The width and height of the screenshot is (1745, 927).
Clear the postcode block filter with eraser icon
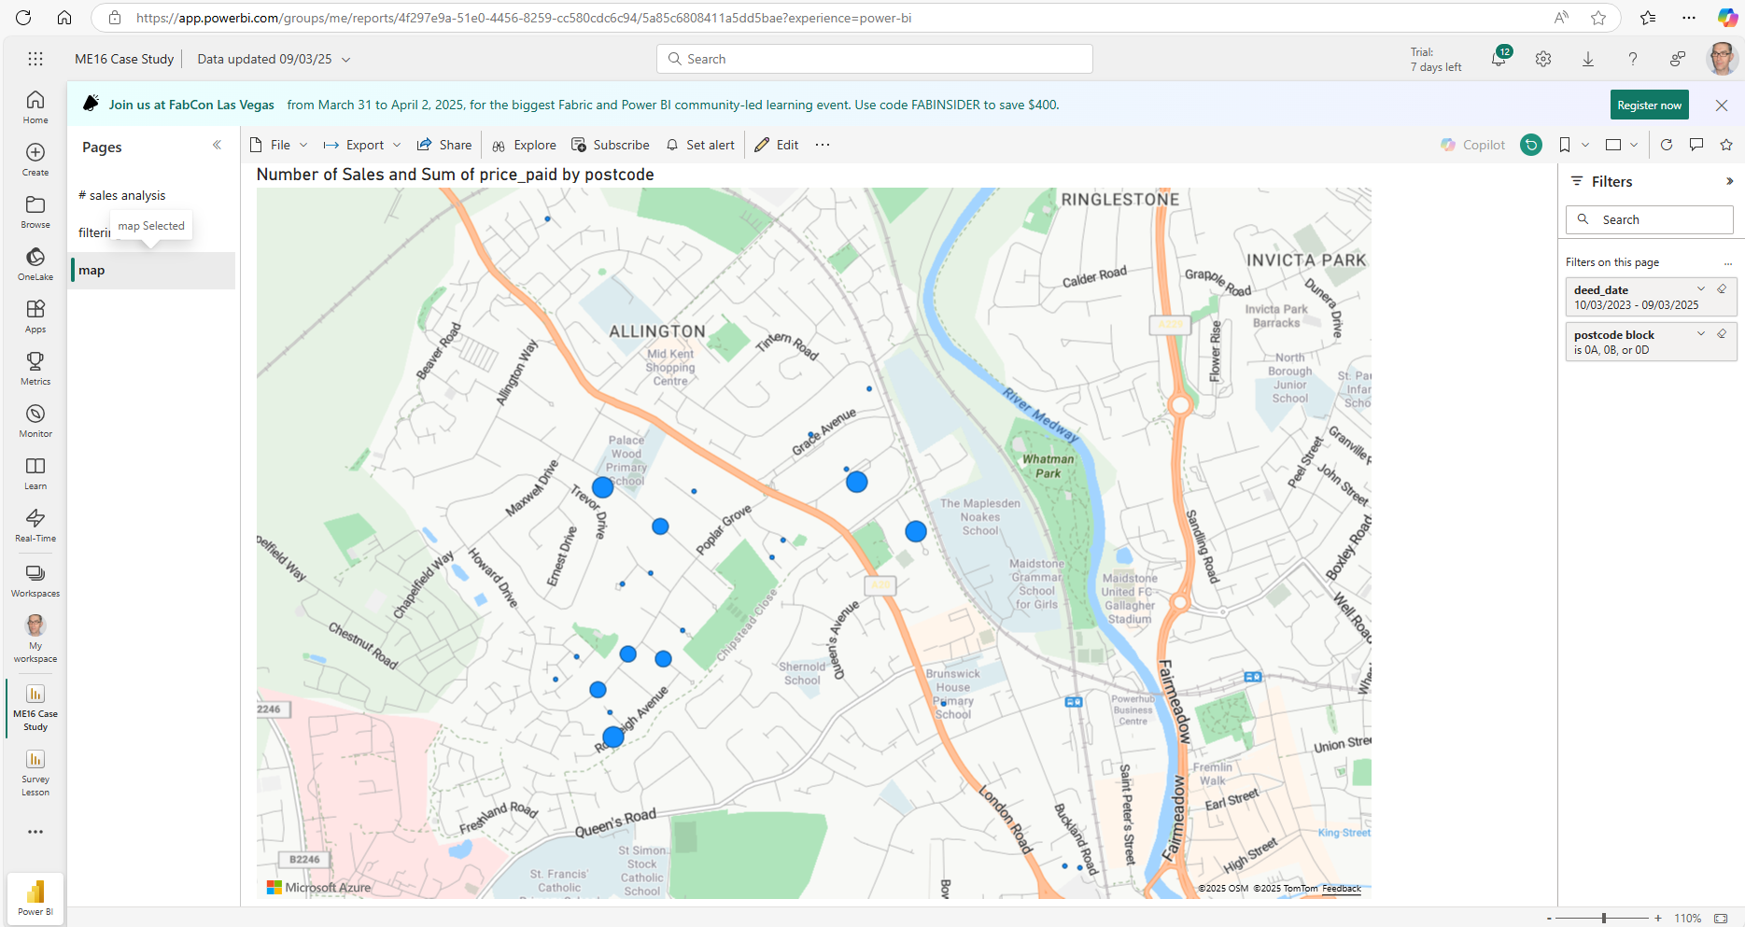1722,333
